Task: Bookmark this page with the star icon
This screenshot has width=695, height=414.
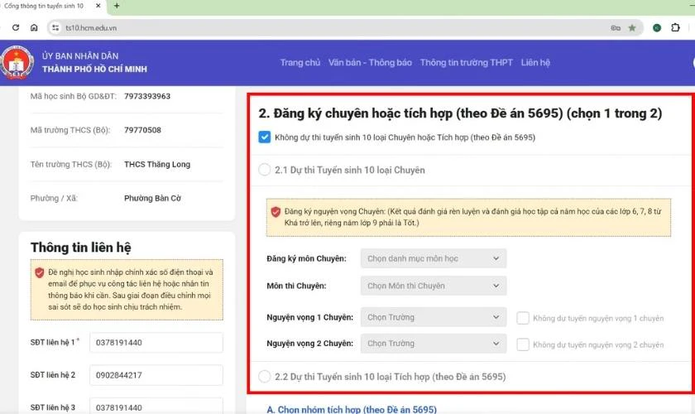Action: [x=632, y=27]
